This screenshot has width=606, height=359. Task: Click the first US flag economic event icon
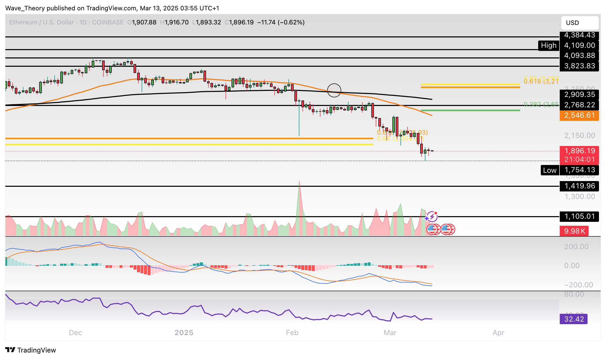[432, 229]
